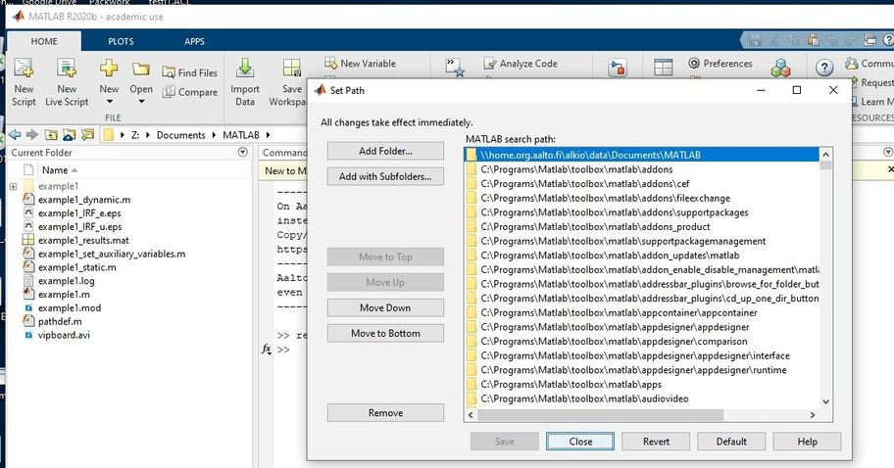Switch to the APPS tab
Screen dimensions: 894x468
click(195, 41)
